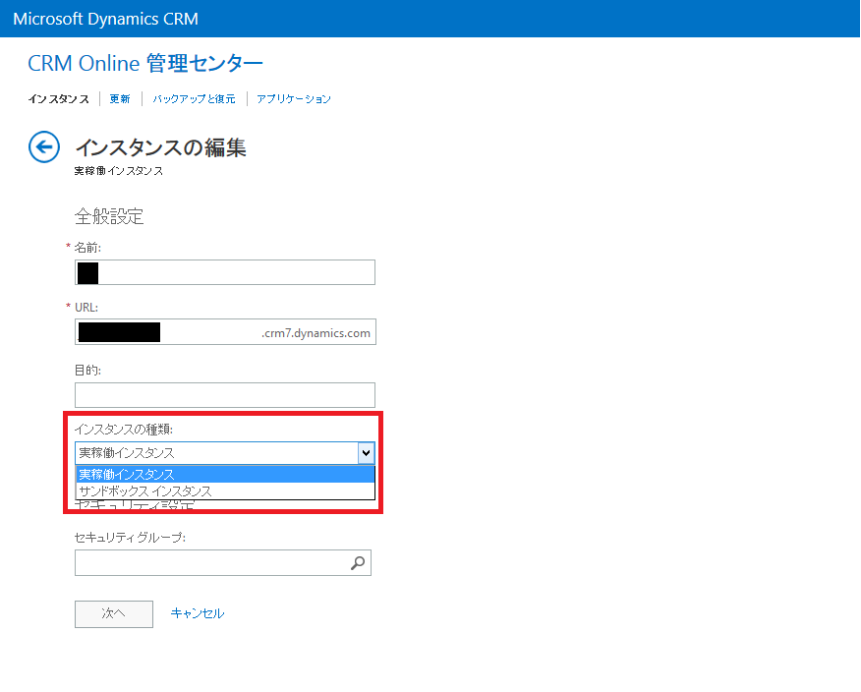Viewport: 861px width, 692px height.
Task: Switch to the 更新 tab
Action: point(120,99)
